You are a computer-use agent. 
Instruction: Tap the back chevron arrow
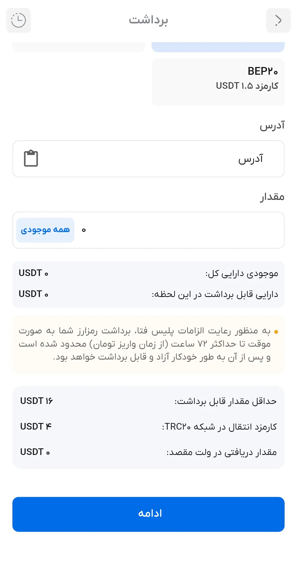click(x=278, y=20)
